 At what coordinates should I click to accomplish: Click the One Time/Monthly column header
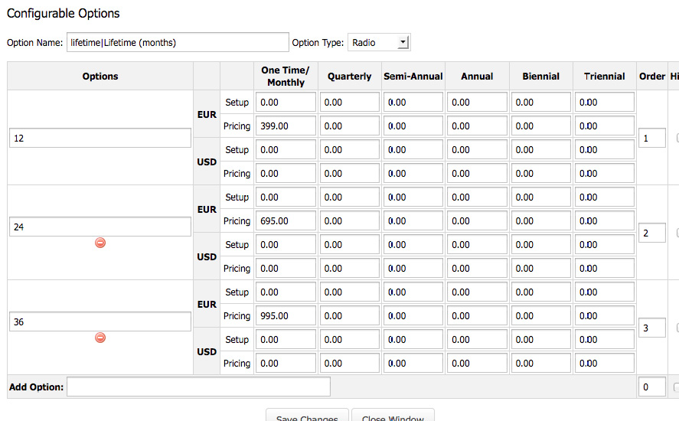click(286, 77)
